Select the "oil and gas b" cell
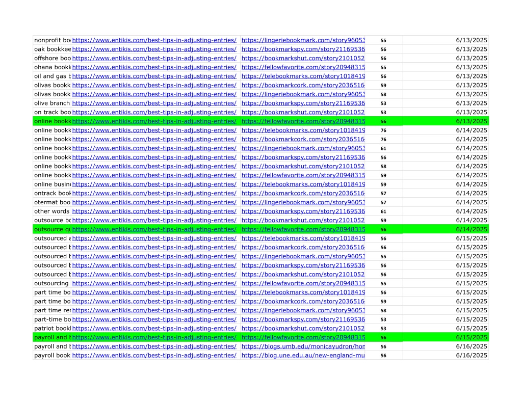 click(53, 76)
